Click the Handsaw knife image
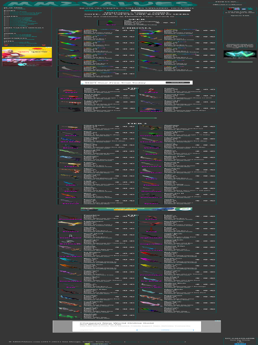Viewport: 258px width, 345px height. coord(152,189)
